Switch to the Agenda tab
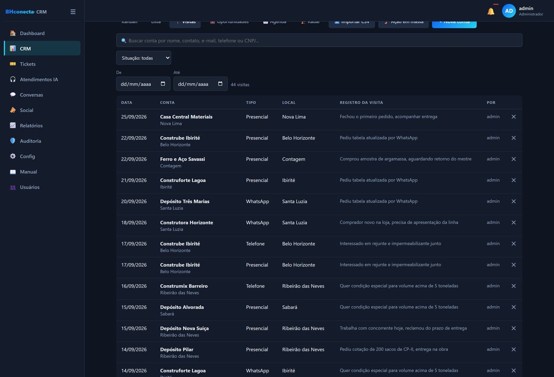Image resolution: width=554 pixels, height=377 pixels. coord(275,23)
